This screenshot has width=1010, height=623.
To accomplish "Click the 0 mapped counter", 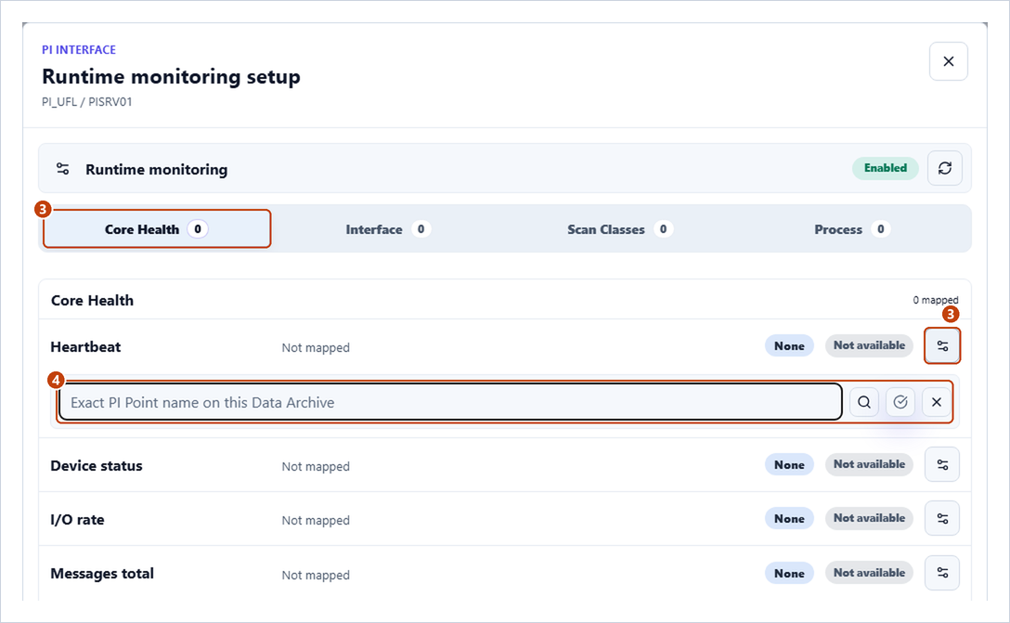I will click(936, 300).
